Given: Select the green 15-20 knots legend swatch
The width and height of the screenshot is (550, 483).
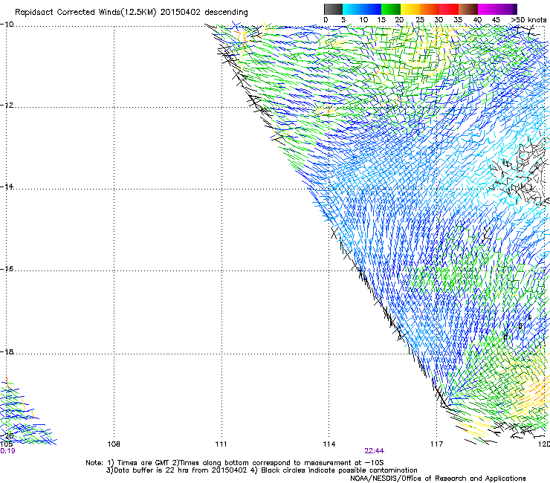Looking at the screenshot, I should (391, 9).
